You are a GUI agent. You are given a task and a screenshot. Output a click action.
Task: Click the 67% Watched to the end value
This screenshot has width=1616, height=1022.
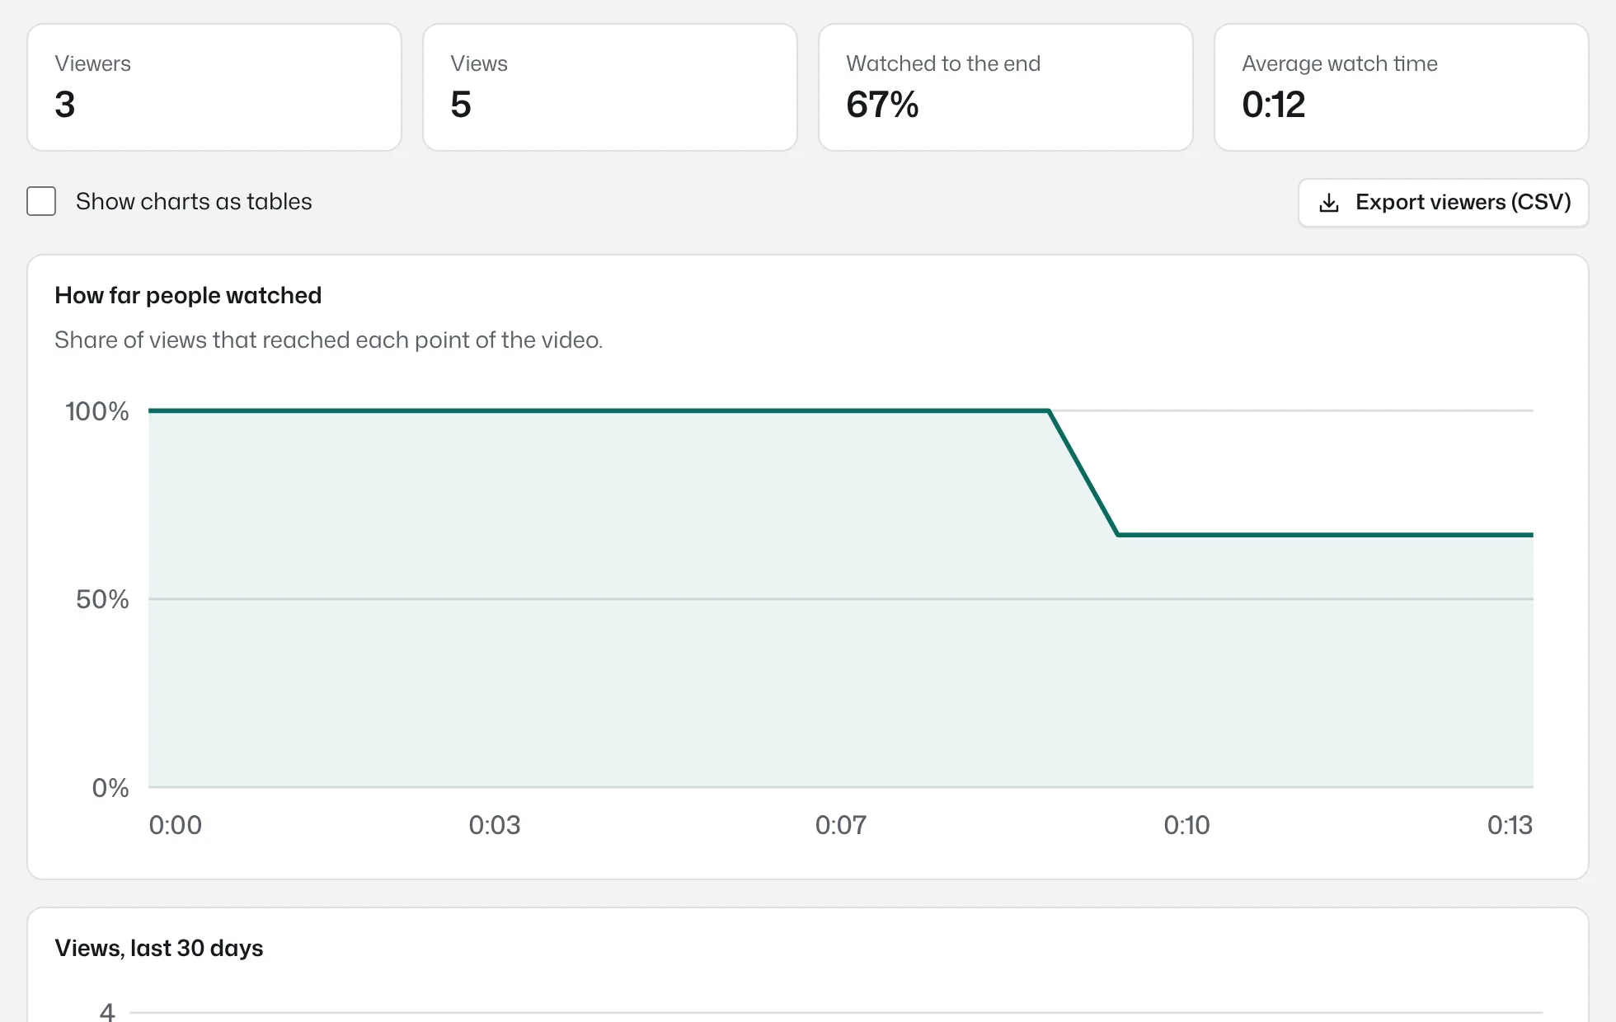tap(882, 105)
